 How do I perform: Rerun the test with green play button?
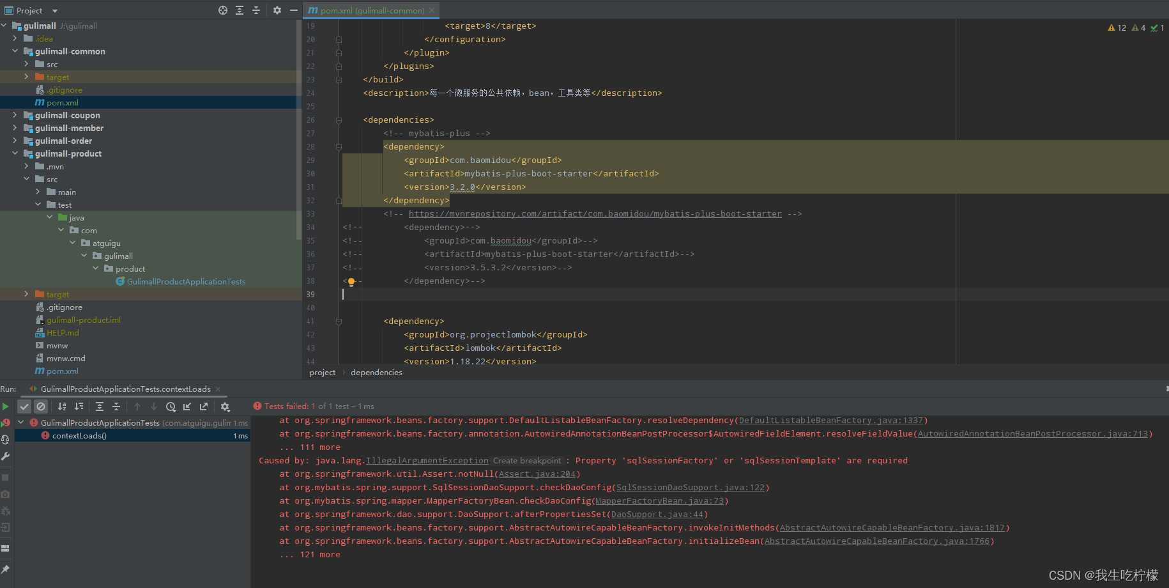click(x=5, y=406)
